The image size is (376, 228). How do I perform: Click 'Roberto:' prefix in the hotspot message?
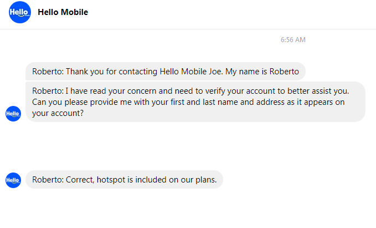click(48, 180)
